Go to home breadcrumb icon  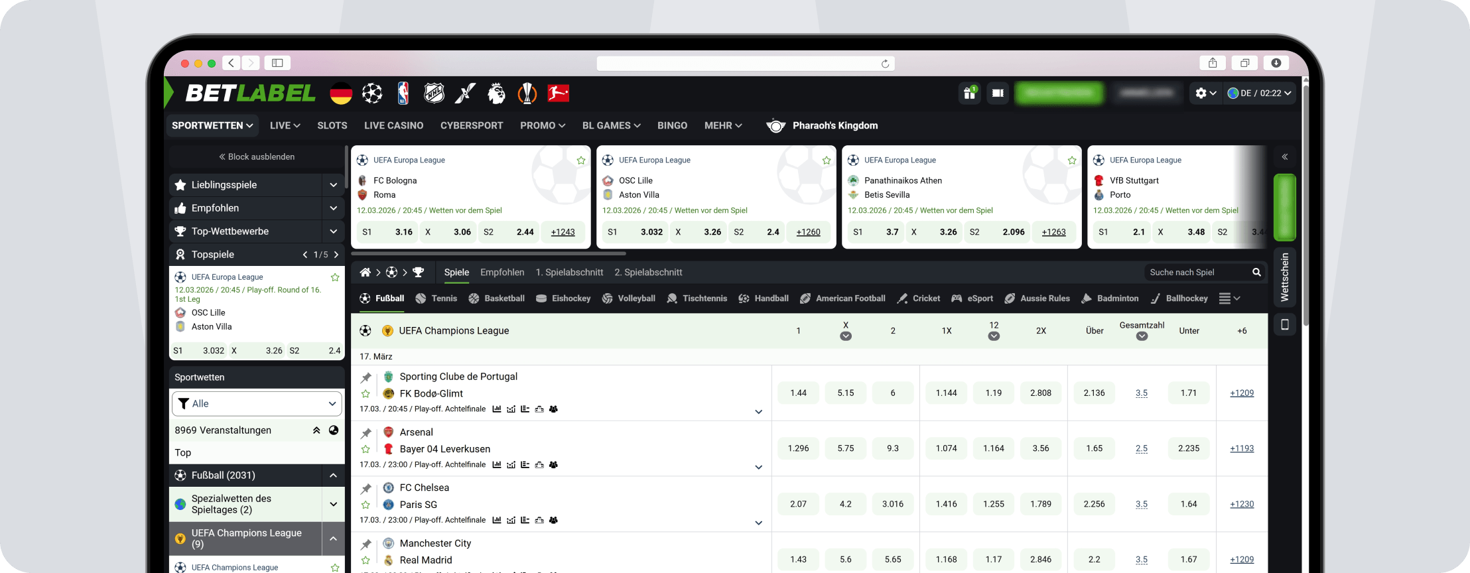tap(365, 273)
